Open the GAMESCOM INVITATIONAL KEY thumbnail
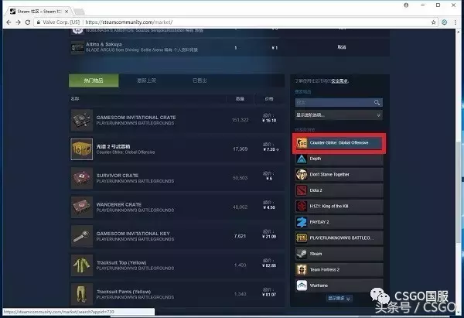 tap(82, 236)
